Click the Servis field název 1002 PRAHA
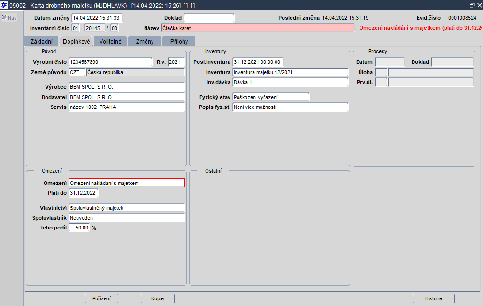This screenshot has height=306, width=483. (x=127, y=107)
